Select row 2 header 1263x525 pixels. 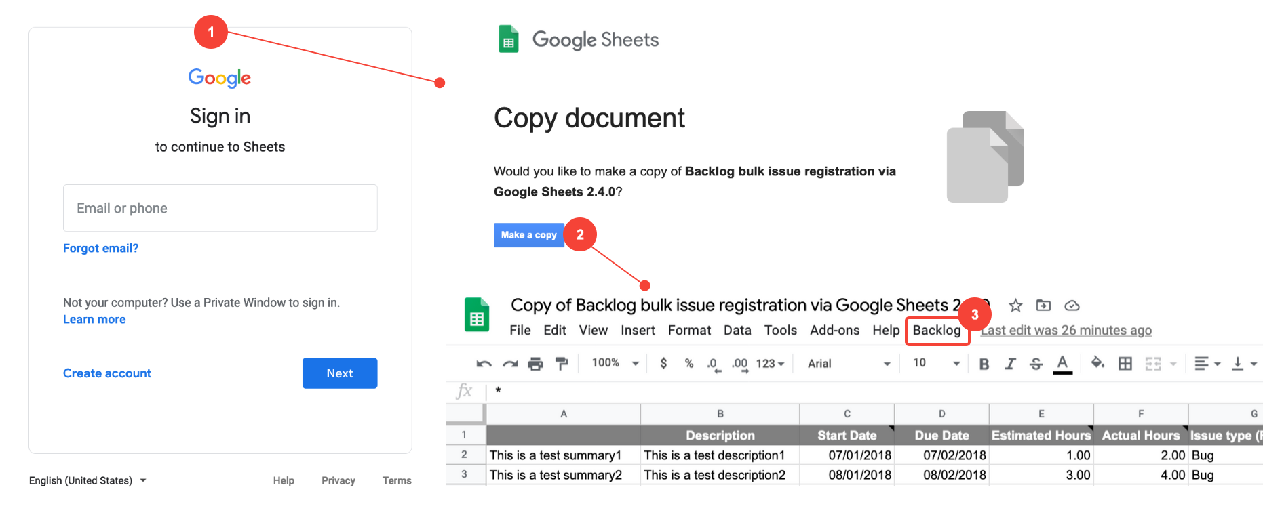point(465,455)
